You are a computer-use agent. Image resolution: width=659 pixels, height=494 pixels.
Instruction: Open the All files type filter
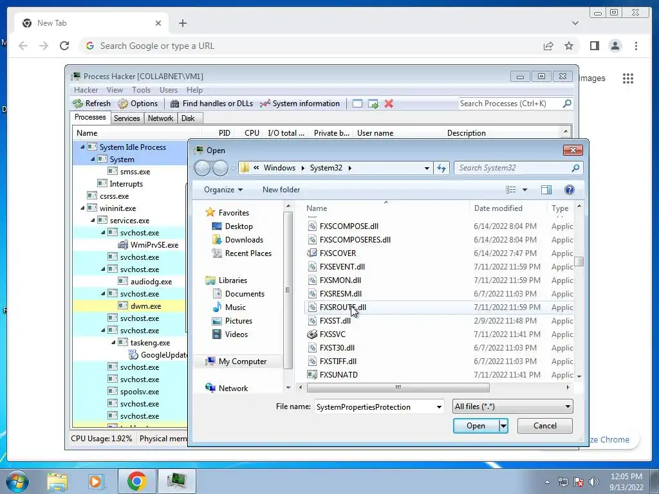coord(512,407)
